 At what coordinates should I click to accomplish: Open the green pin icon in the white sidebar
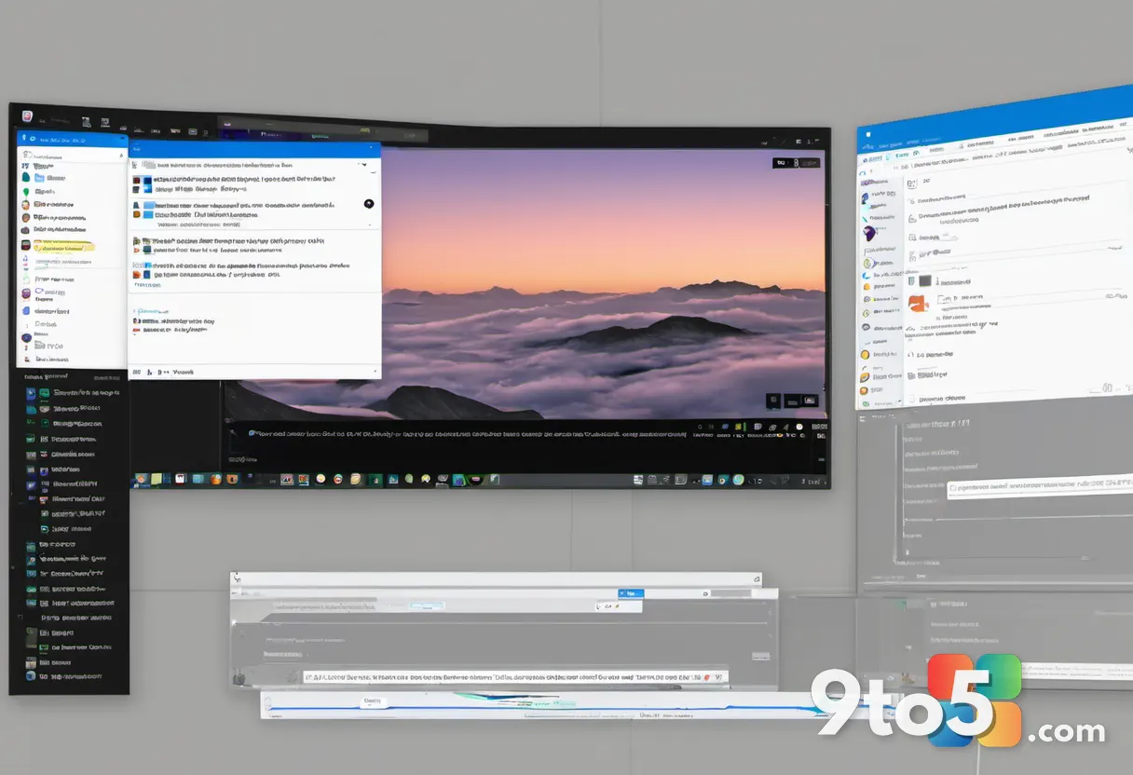[26, 192]
